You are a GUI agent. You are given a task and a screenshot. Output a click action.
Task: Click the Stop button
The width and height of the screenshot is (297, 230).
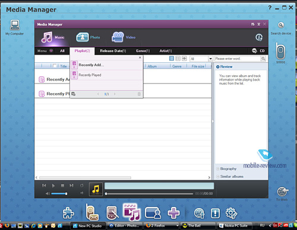[x=62, y=186]
